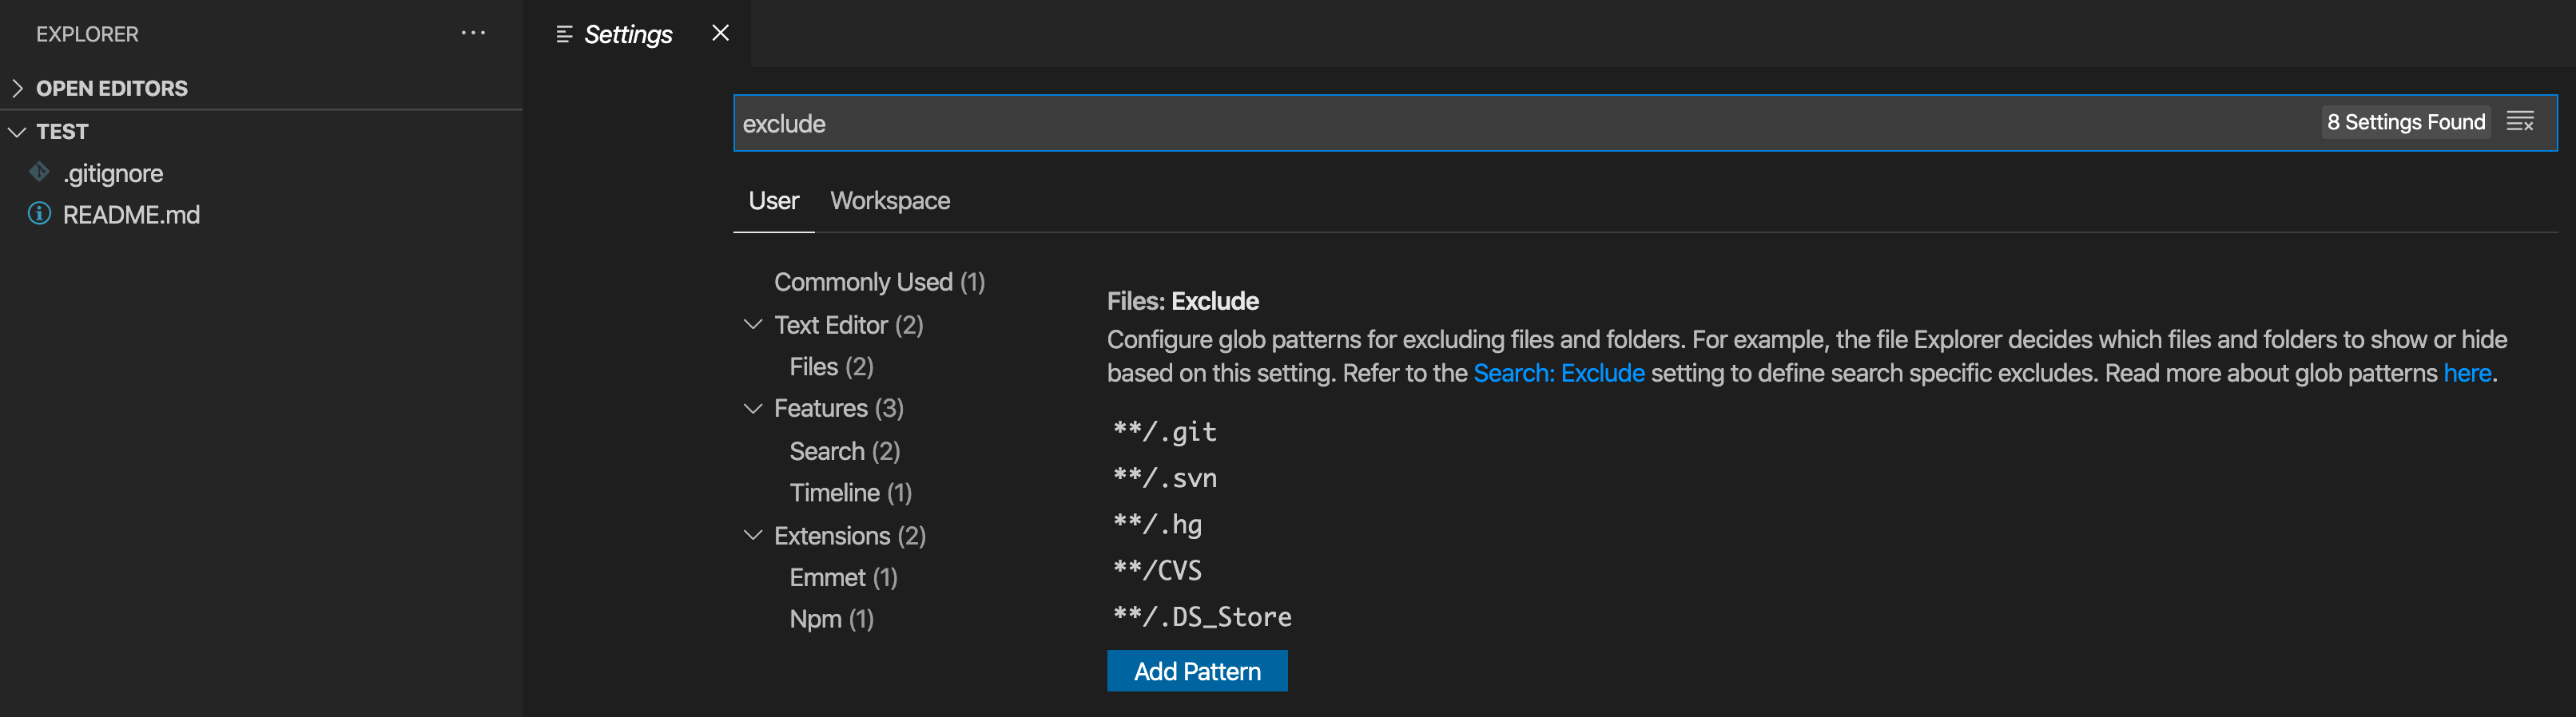Follow the glob patterns 'here' link

[x=2466, y=374]
